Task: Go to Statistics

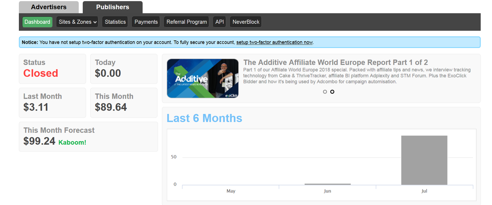Action: (115, 22)
